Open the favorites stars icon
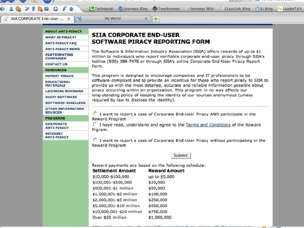Screen dimensions: 304x228 (27, 9)
